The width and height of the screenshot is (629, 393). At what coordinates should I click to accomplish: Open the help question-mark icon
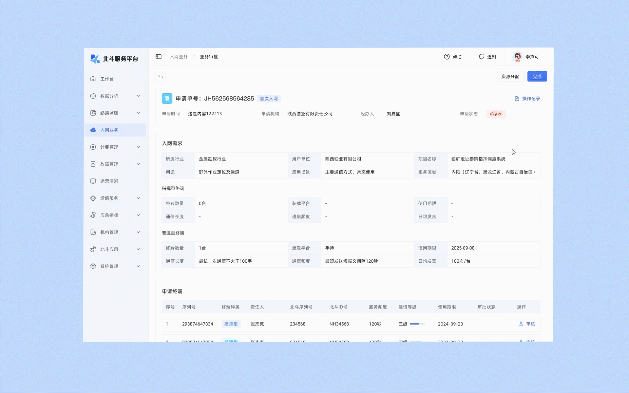click(447, 57)
